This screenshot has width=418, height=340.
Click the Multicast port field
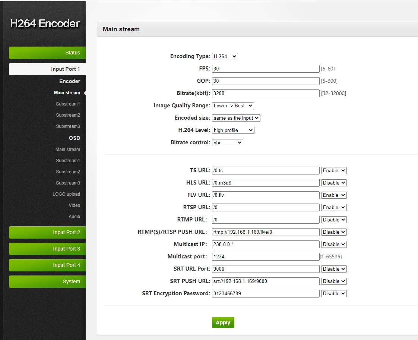(x=266, y=256)
